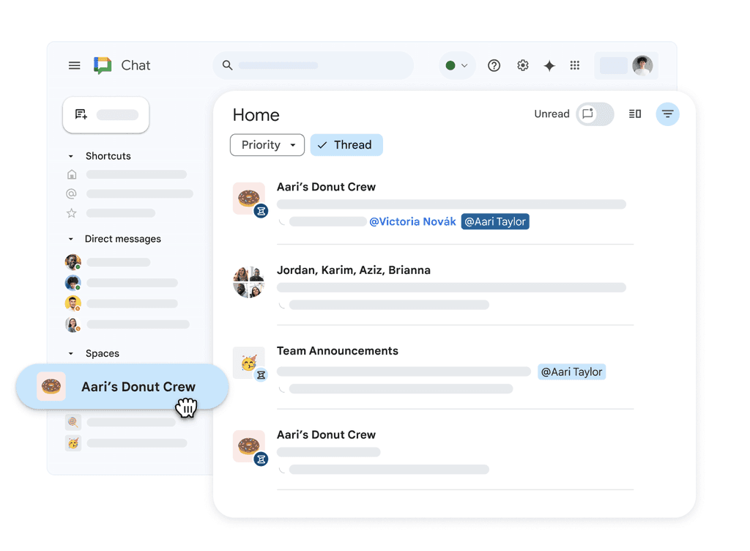
Task: Open the Starred shortcut icon
Action: 71,213
